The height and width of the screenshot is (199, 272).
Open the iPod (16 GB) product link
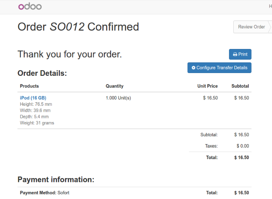pos(33,98)
